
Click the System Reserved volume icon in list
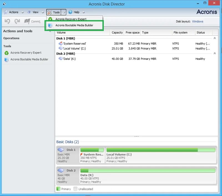click(x=61, y=43)
